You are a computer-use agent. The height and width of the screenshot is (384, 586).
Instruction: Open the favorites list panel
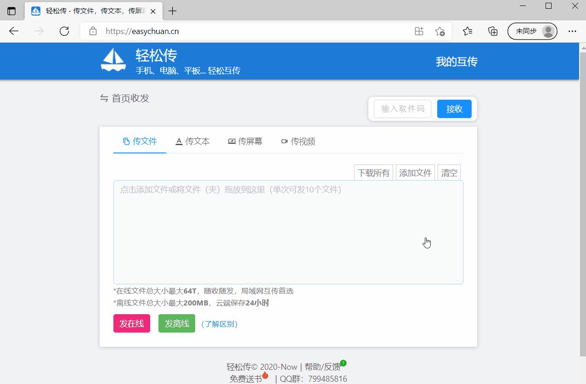tap(468, 31)
